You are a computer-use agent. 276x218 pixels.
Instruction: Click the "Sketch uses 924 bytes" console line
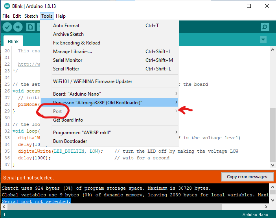coord(106,188)
